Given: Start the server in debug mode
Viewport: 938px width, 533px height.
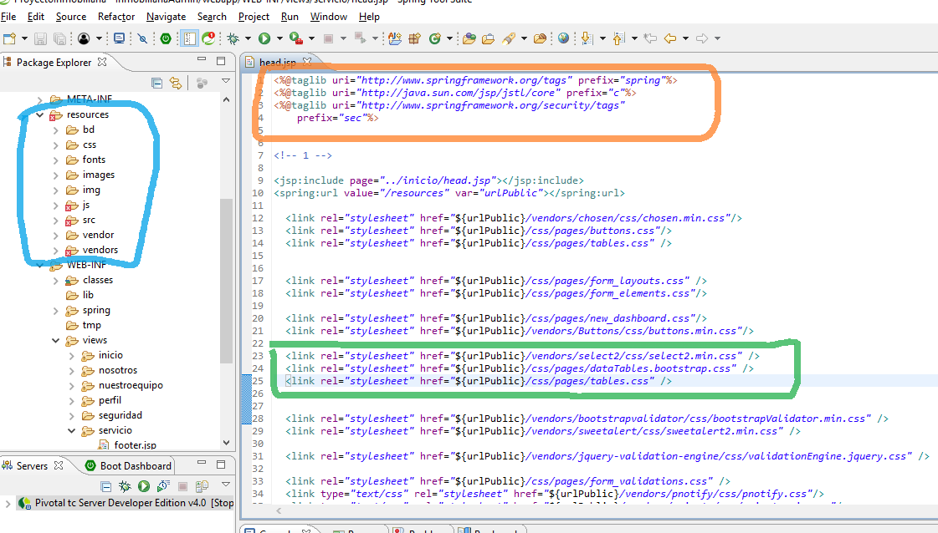Looking at the screenshot, I should click(x=125, y=486).
